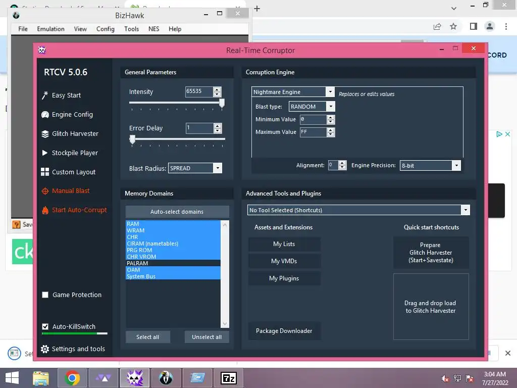The image size is (517, 388).
Task: Trigger Manual Blast crosshair icon
Action: pos(45,191)
